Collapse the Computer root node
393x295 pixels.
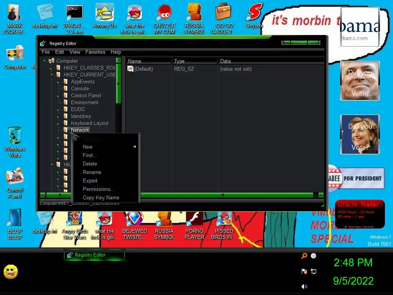[45, 61]
